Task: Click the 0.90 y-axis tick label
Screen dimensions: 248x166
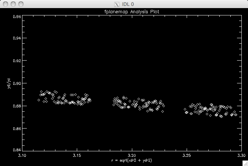Action: point(16,83)
